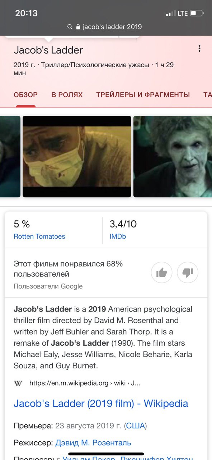
Task: Tap the thumbs up like button
Action: click(x=162, y=273)
